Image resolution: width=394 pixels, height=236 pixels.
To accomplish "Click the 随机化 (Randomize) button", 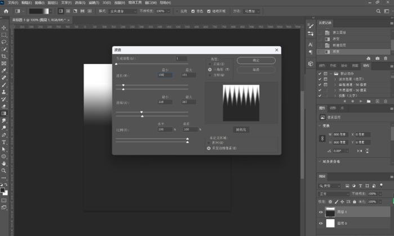I will coord(241,129).
